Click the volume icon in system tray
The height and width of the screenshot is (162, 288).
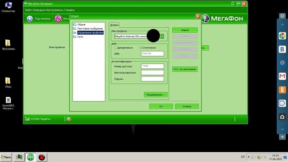tap(265, 157)
